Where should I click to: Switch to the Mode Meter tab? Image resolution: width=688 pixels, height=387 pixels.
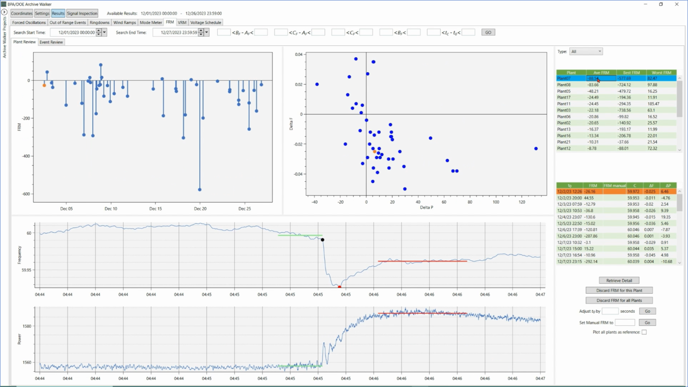[150, 22]
